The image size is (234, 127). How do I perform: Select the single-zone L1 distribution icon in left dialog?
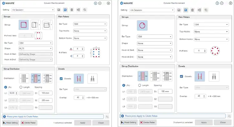coord(24,78)
